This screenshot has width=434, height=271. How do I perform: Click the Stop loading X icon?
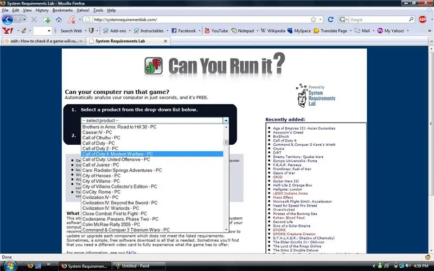[x=34, y=20]
